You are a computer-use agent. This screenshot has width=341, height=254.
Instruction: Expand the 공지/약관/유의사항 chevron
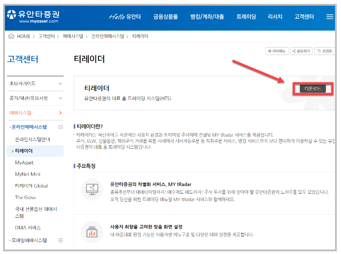click(60, 98)
